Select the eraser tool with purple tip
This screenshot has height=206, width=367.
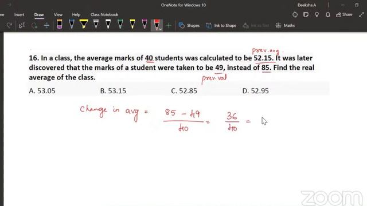coord(60,24)
